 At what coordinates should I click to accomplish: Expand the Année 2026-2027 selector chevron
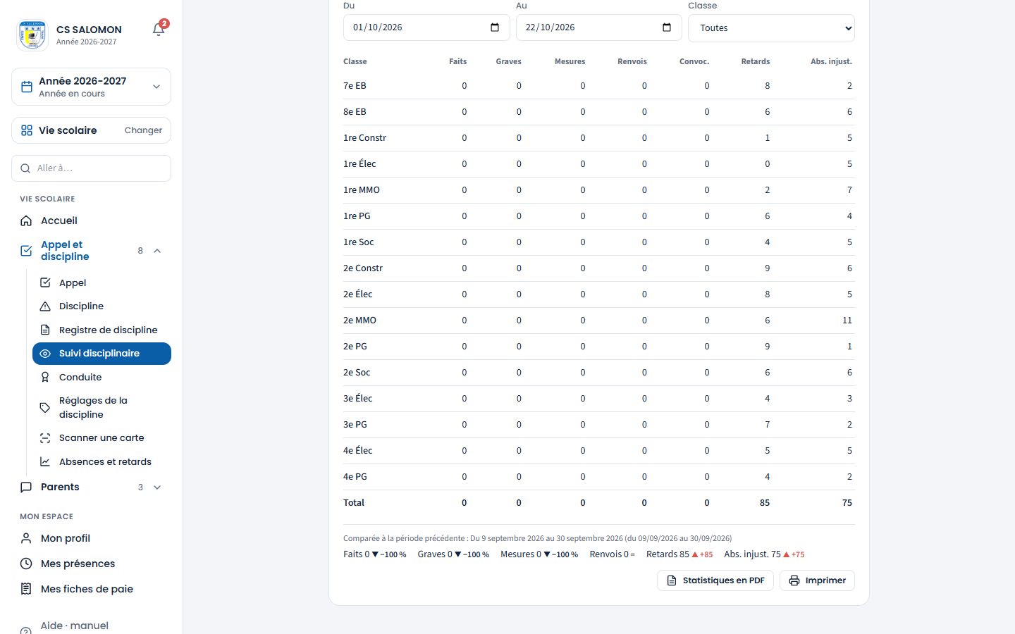point(156,87)
